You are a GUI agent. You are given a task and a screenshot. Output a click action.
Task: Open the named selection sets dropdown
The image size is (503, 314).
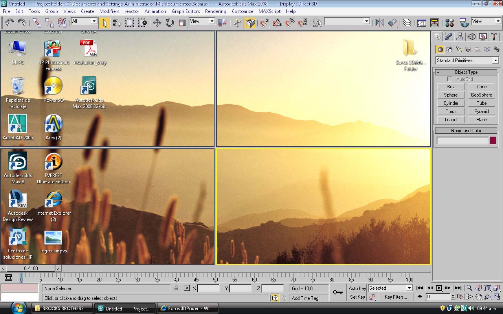(347, 21)
